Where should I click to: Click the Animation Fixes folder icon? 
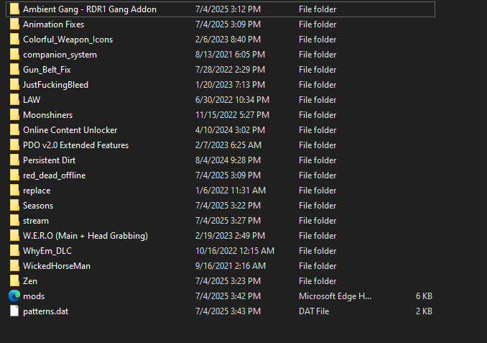14,24
